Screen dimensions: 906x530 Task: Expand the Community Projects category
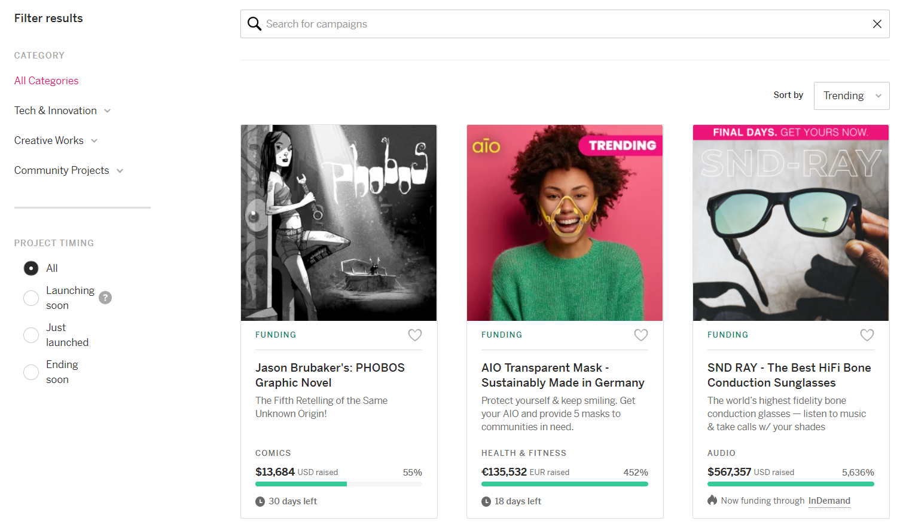coord(69,170)
